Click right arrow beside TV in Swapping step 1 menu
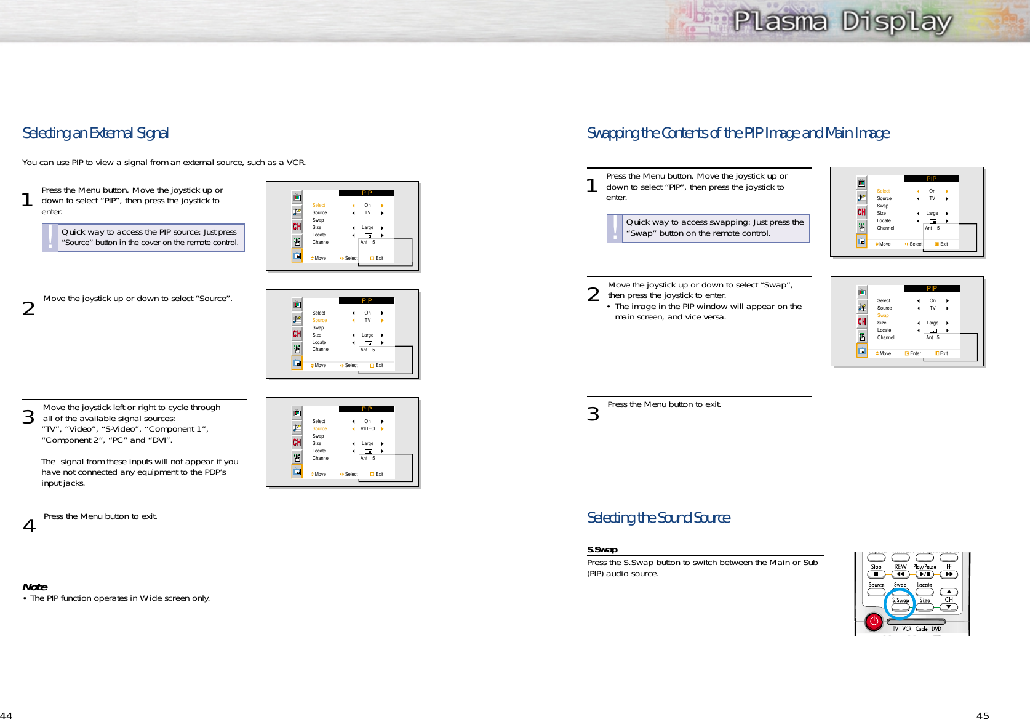Image resolution: width=1030 pixels, height=719 pixels. pyautogui.click(x=947, y=199)
